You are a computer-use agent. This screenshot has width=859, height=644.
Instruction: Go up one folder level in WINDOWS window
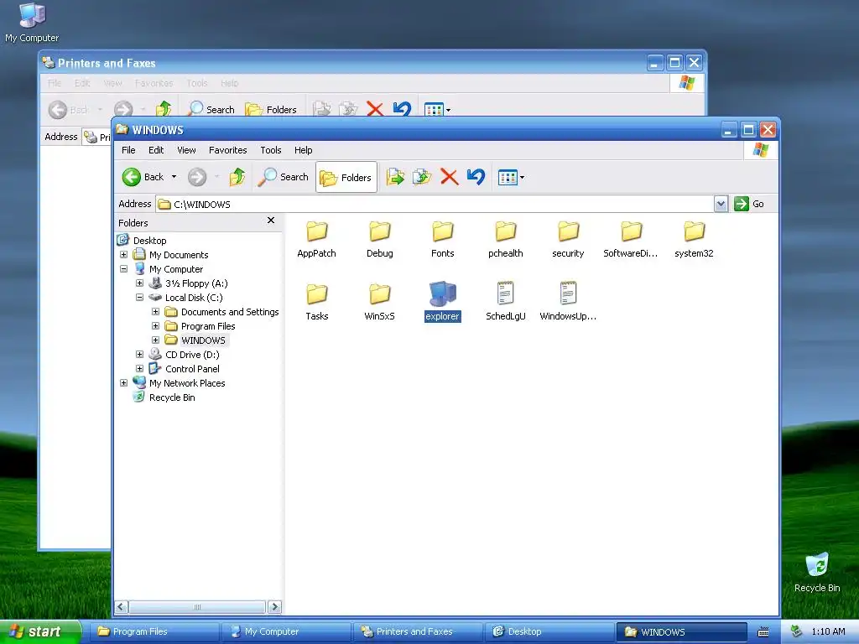pyautogui.click(x=237, y=177)
